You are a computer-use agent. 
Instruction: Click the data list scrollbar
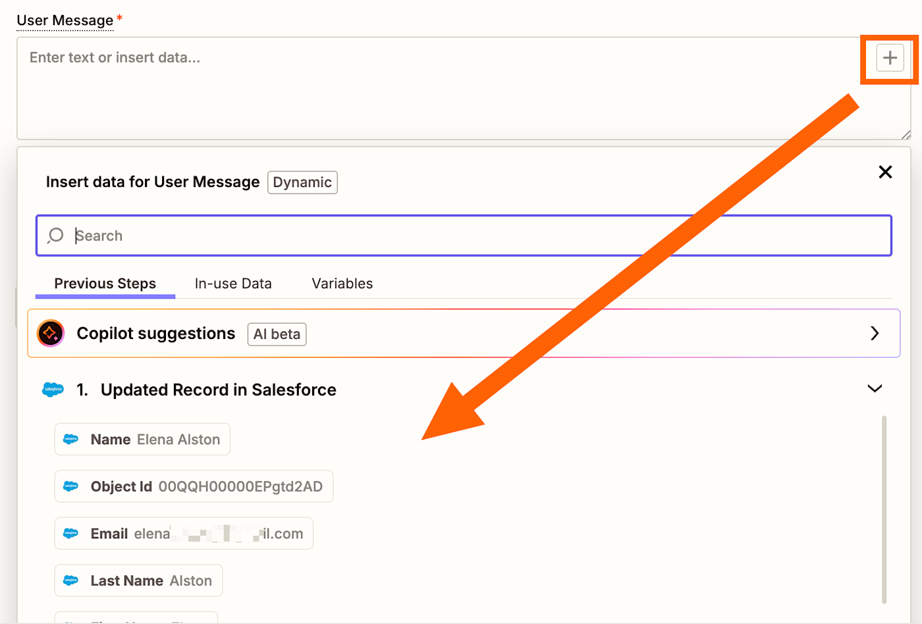coord(884,509)
